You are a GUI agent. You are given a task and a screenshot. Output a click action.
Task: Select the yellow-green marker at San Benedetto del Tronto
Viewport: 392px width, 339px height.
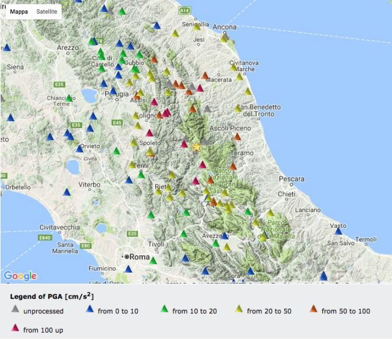tap(237, 108)
